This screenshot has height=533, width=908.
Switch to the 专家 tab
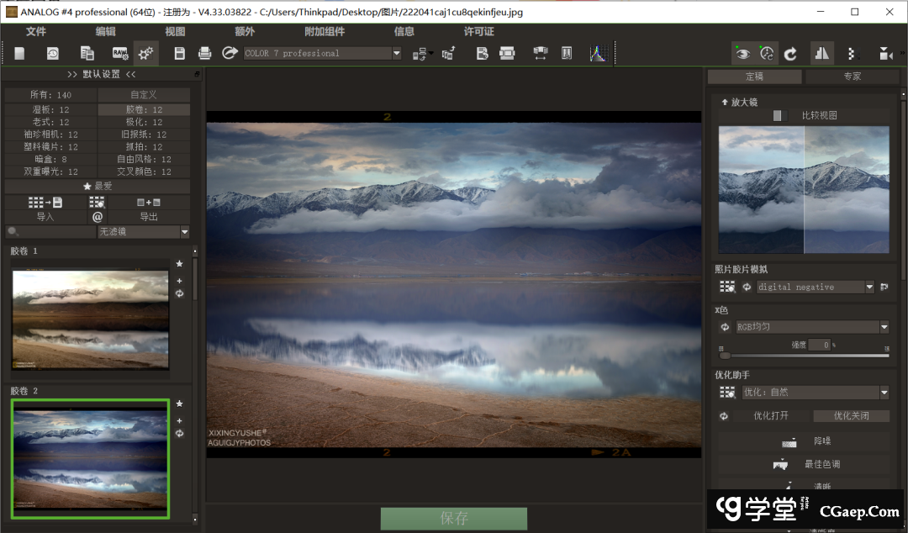[x=852, y=77]
